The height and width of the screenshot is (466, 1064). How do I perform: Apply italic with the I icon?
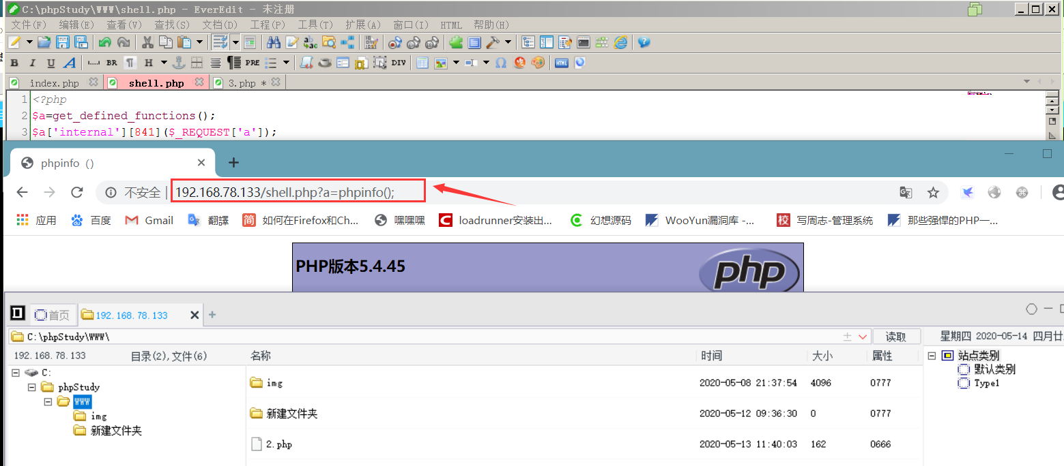pyautogui.click(x=32, y=63)
